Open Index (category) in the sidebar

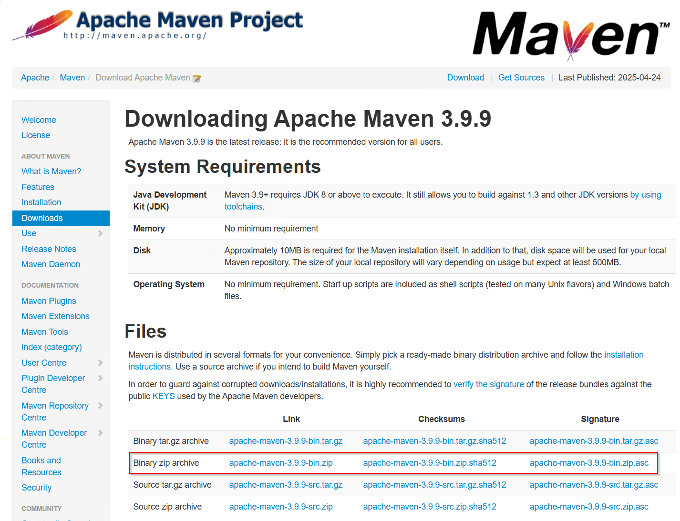click(x=52, y=347)
